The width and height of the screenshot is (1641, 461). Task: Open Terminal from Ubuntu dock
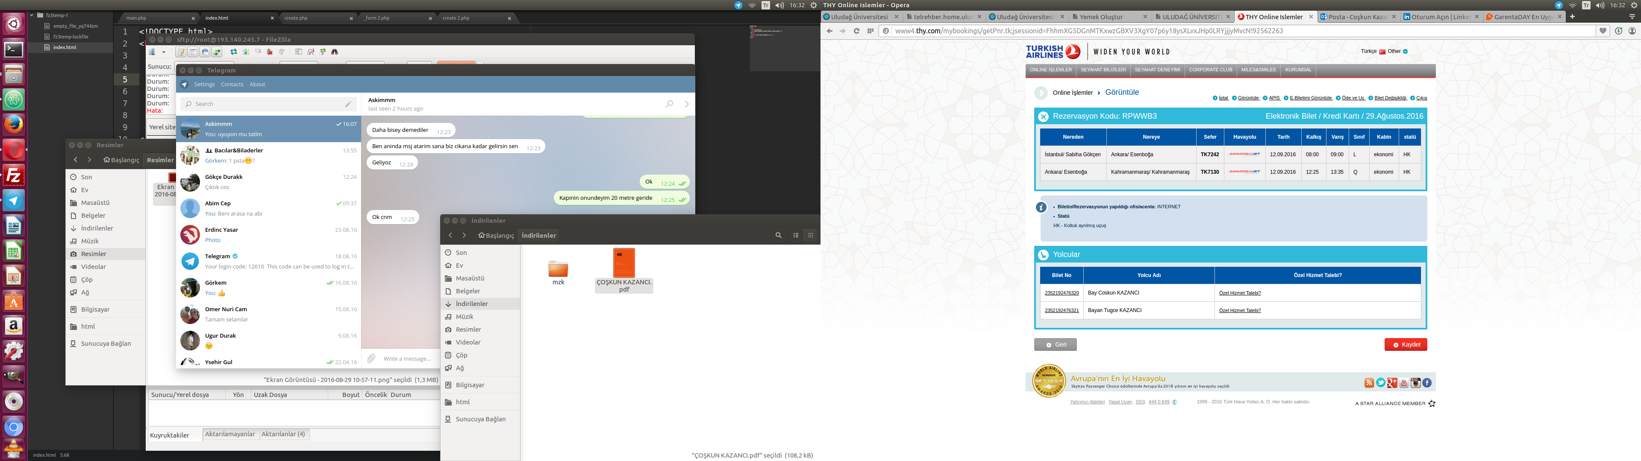click(x=13, y=49)
